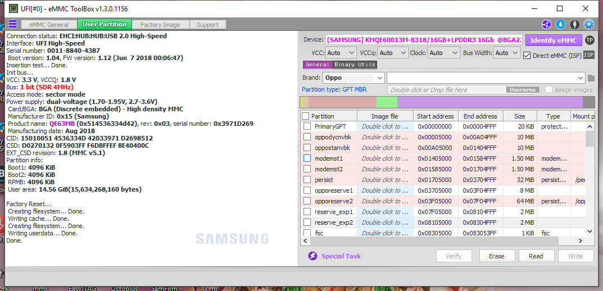Screen dimensions: 603x291
Task: Check the PrimaryGPT partition checkbox
Action: click(x=307, y=126)
